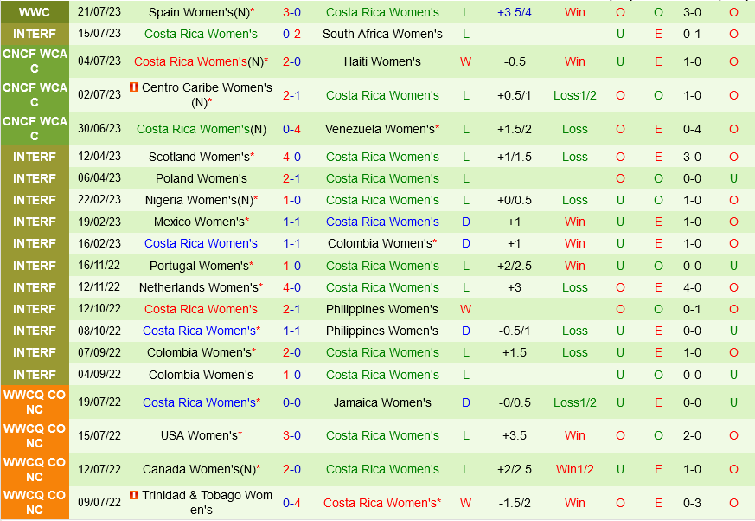Click red card icon beside Trinidad & Tobago Women's

pos(133,495)
